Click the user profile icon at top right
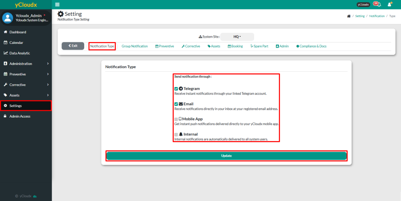Screen dimensions: 401x201 pyautogui.click(x=389, y=4)
